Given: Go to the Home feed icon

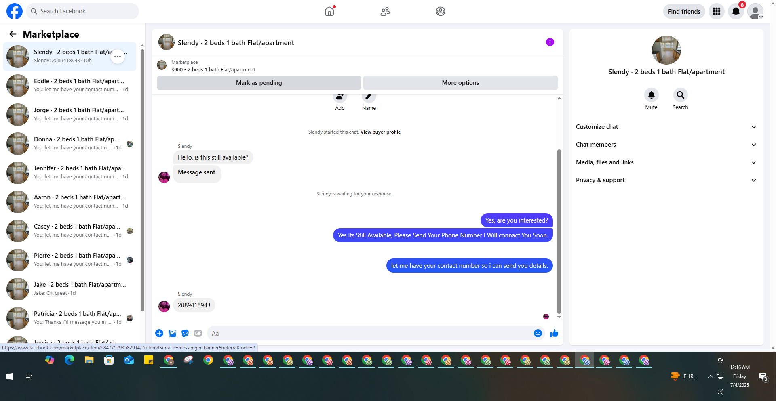Looking at the screenshot, I should 329,11.
